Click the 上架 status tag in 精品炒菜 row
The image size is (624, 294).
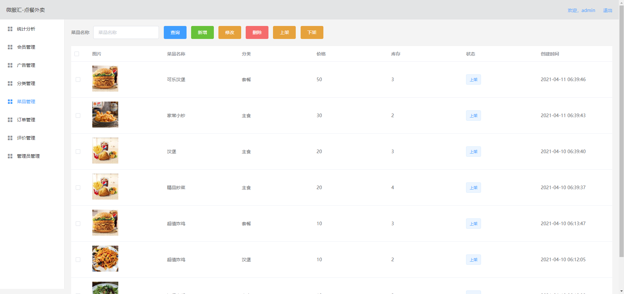point(474,188)
